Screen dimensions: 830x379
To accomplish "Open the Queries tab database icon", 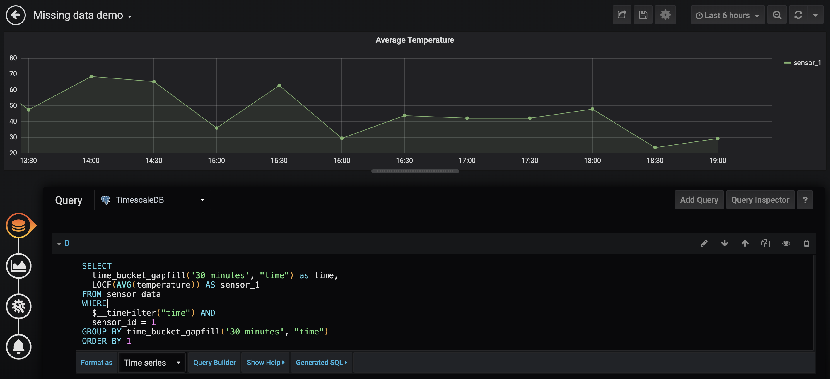I will (x=19, y=225).
